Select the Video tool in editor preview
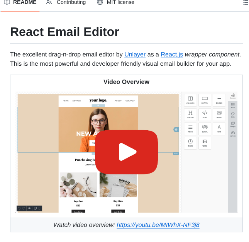The image size is (249, 242). tap(205, 143)
